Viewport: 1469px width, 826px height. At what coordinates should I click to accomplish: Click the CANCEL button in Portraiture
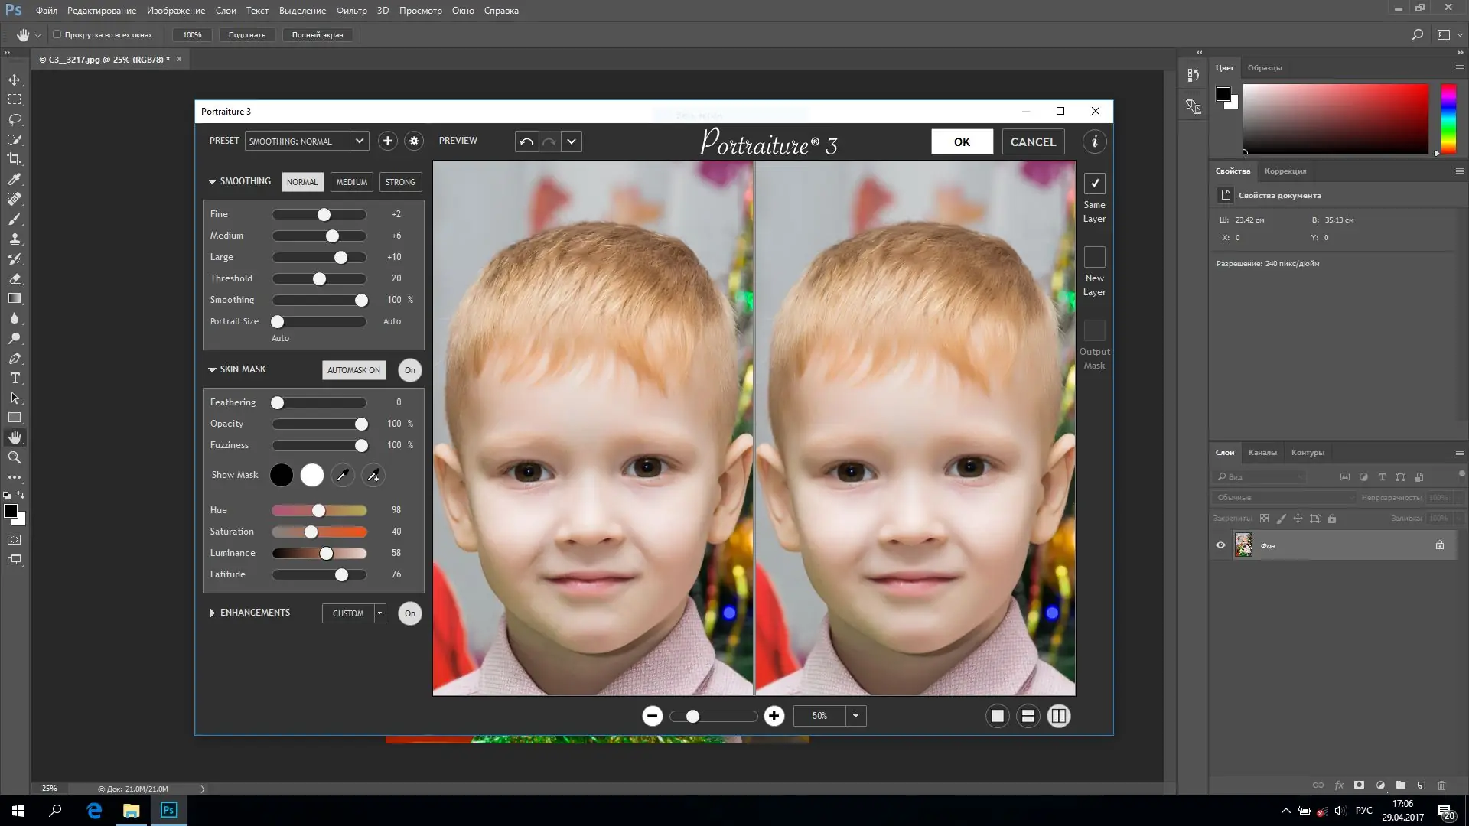pos(1034,141)
